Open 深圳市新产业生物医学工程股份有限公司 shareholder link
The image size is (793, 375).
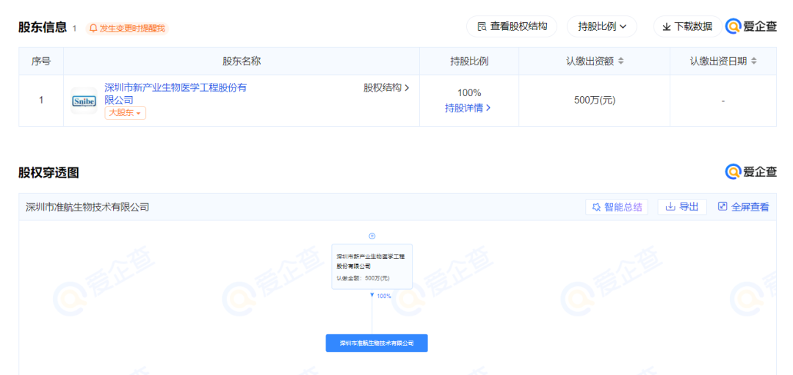[175, 93]
